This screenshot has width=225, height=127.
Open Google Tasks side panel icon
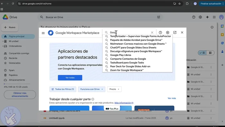coord(222,43)
